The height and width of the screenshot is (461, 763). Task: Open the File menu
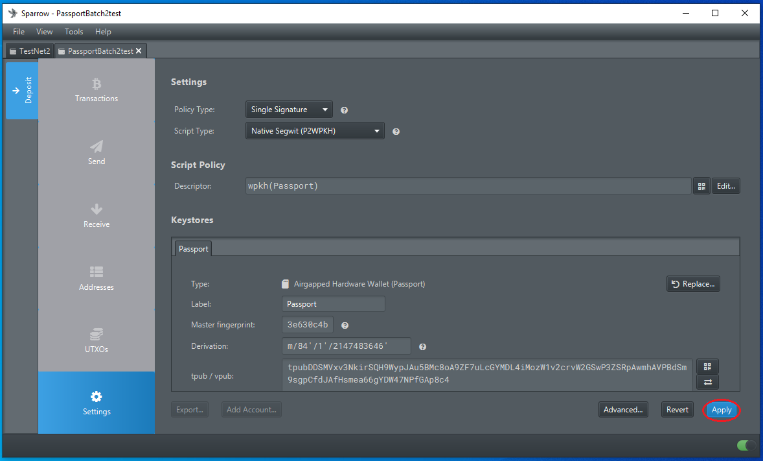pyautogui.click(x=19, y=32)
